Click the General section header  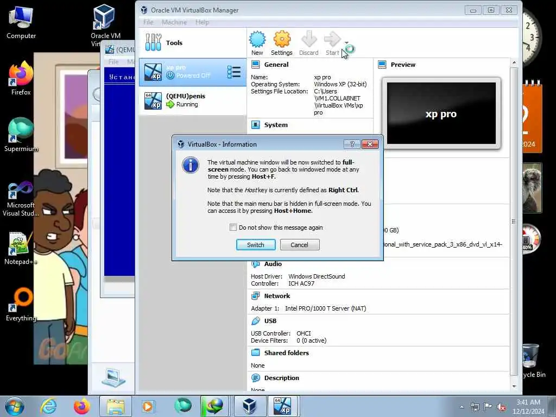pos(276,65)
